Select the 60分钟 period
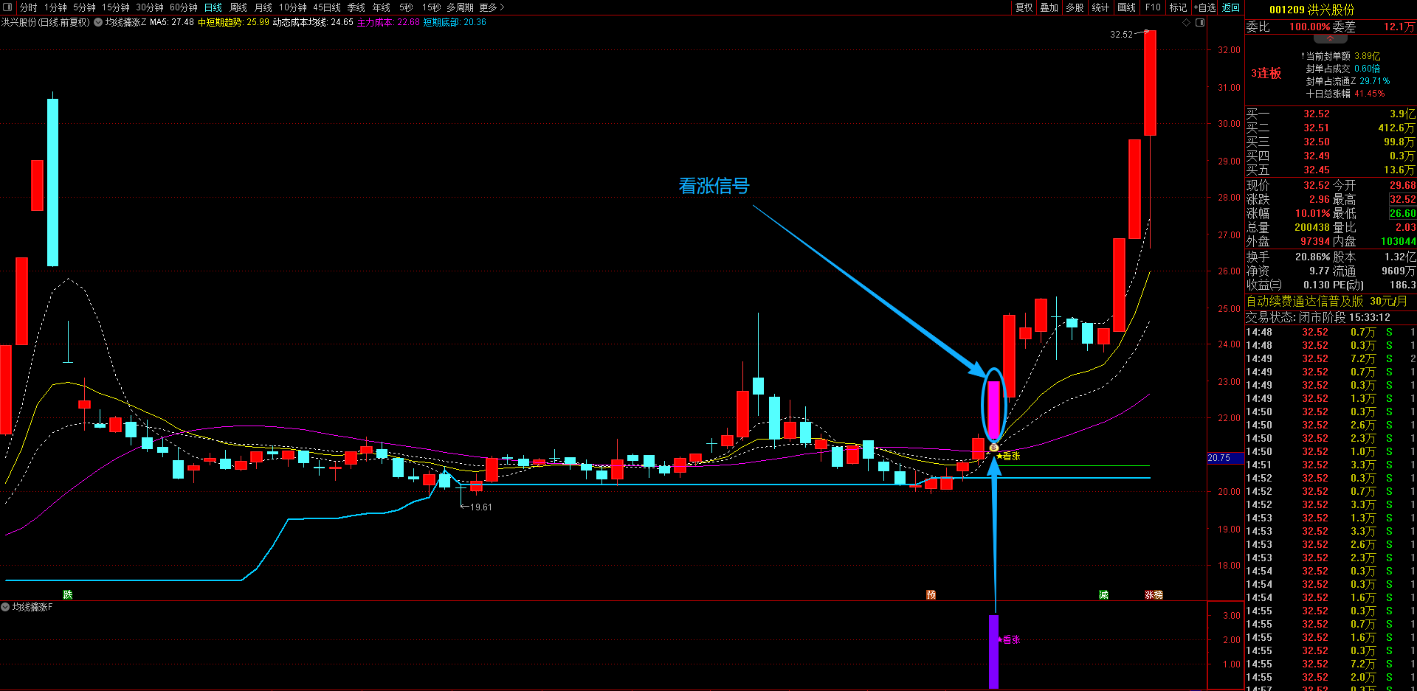This screenshot has width=1417, height=691. click(x=184, y=7)
